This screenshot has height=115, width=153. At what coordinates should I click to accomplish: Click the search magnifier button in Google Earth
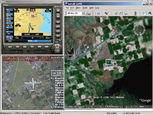pyautogui.click(x=88, y=13)
